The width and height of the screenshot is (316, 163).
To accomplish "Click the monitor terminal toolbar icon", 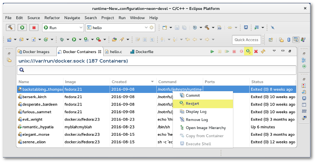I will (x=246, y=27).
